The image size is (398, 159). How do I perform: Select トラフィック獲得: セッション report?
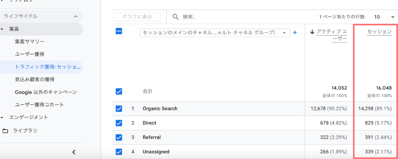pyautogui.click(x=47, y=67)
